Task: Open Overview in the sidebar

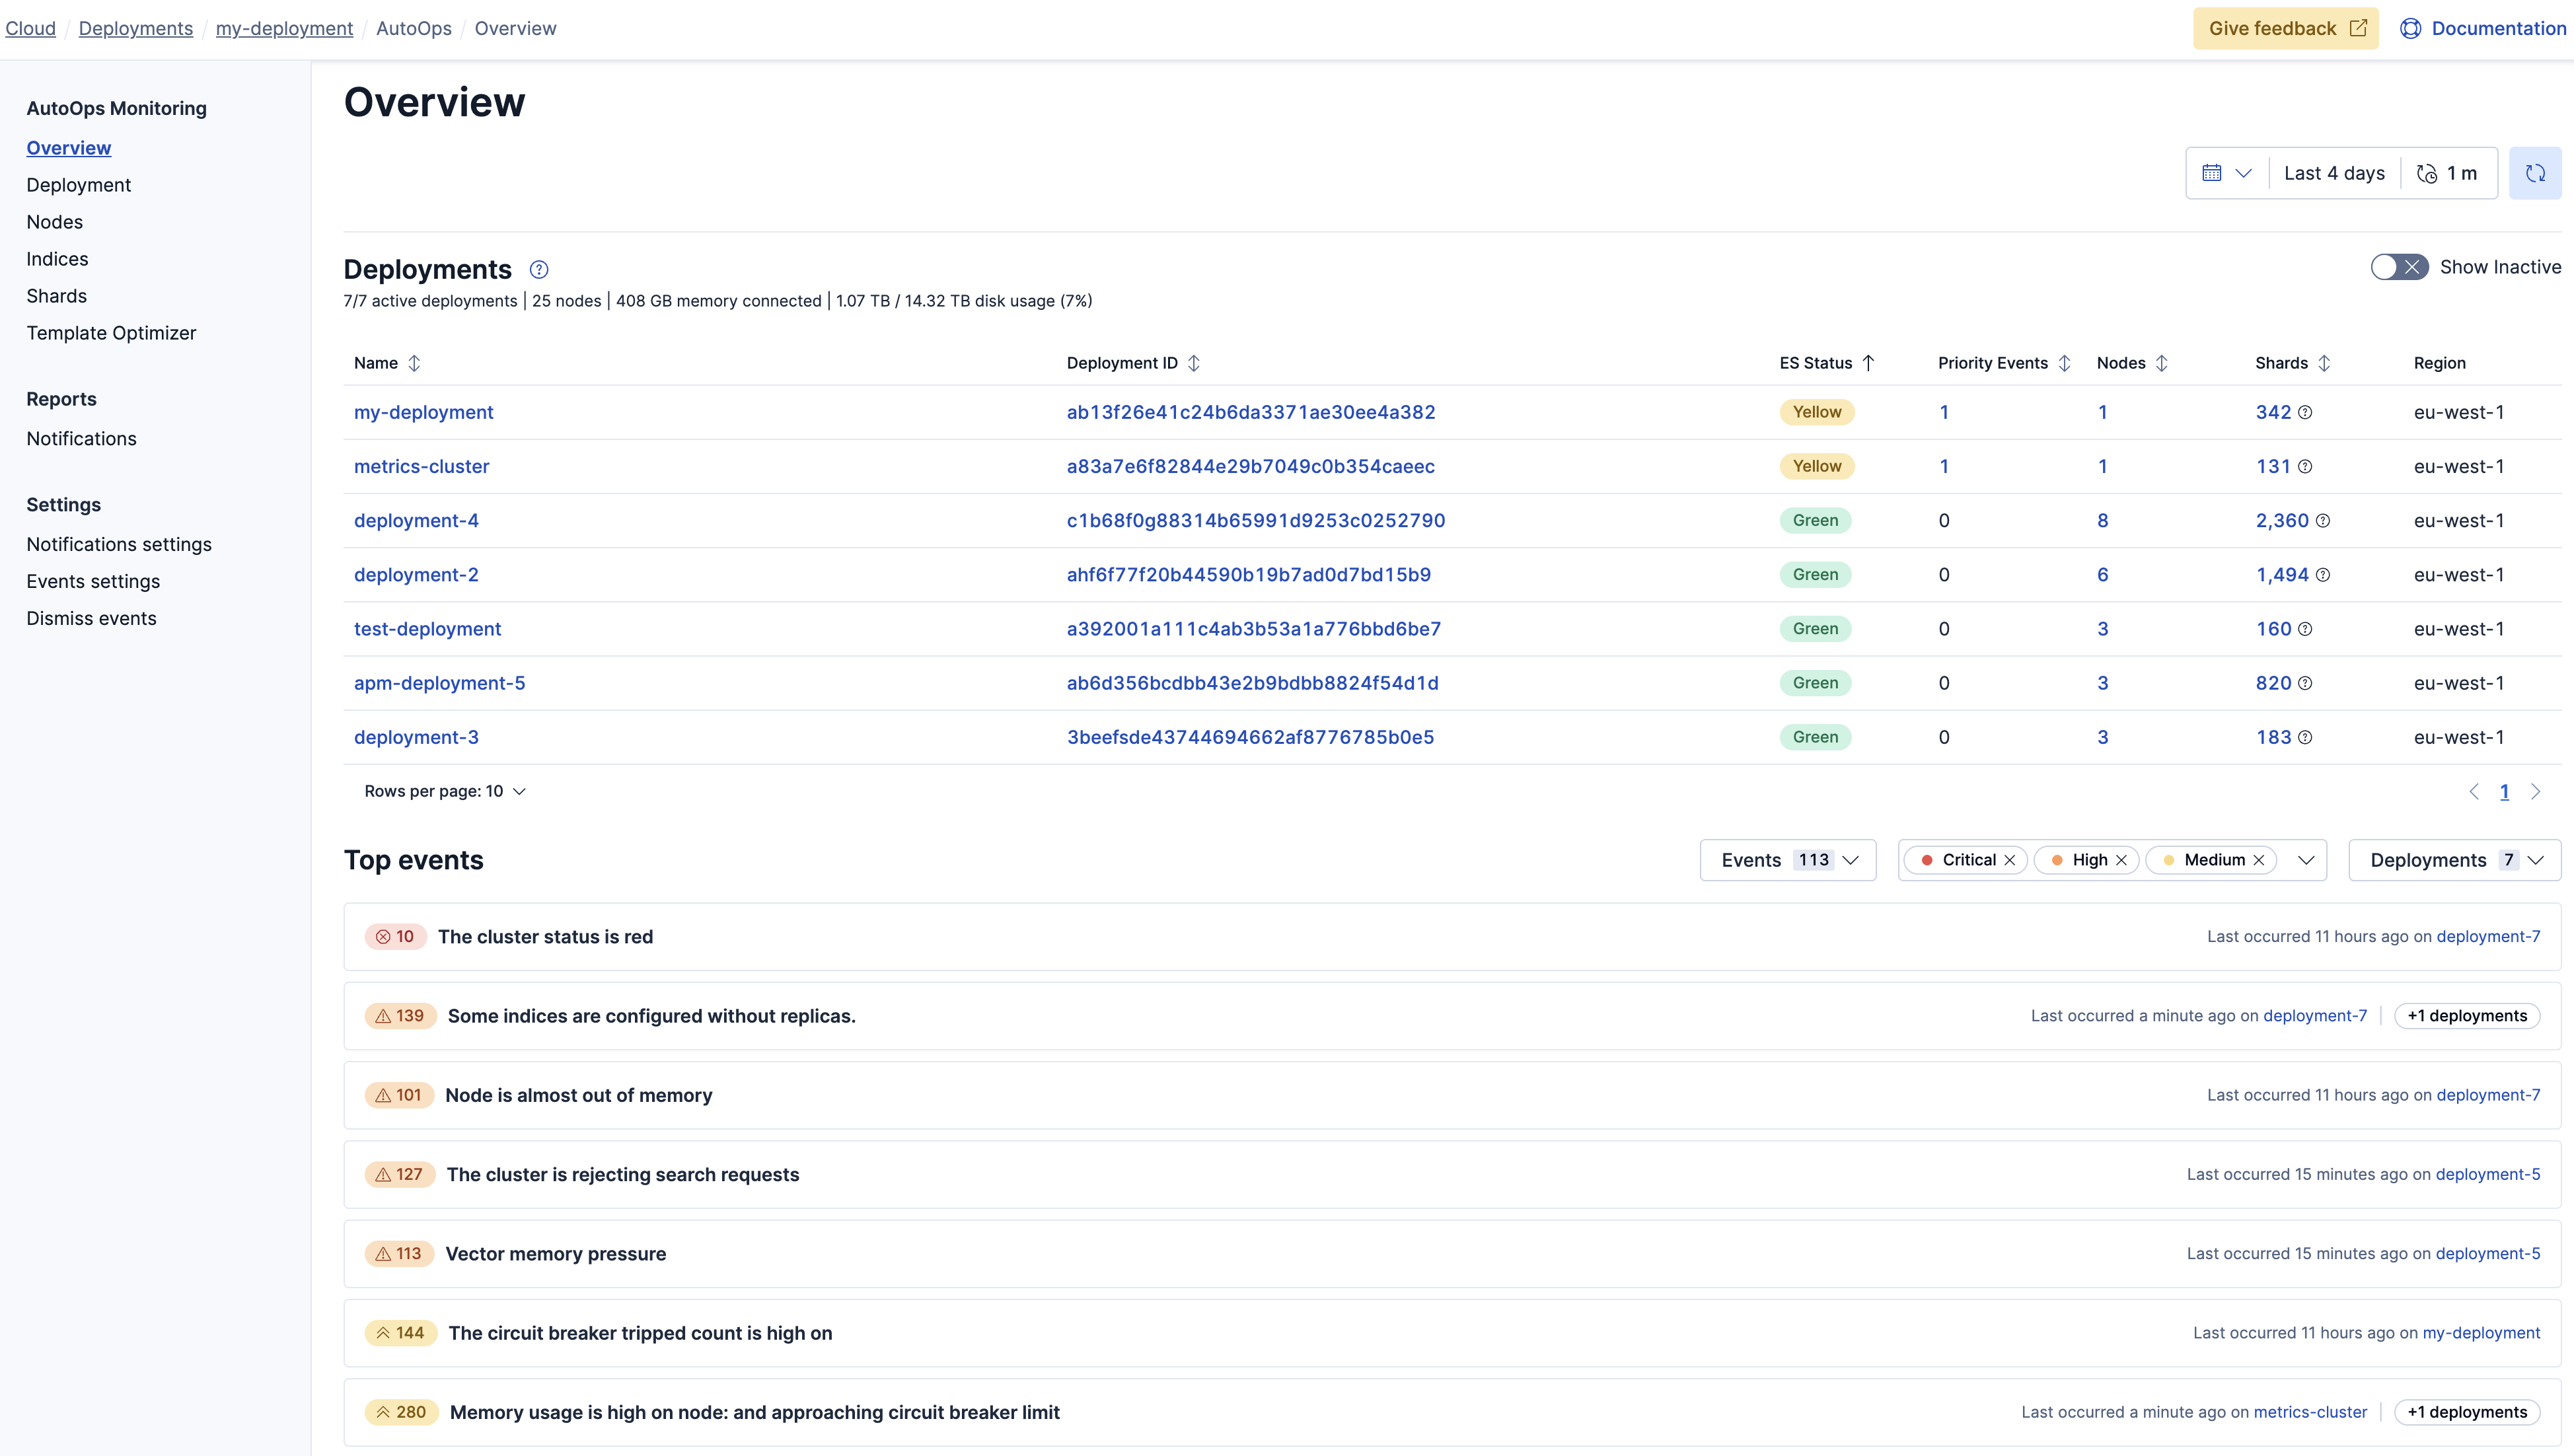Action: [x=69, y=148]
